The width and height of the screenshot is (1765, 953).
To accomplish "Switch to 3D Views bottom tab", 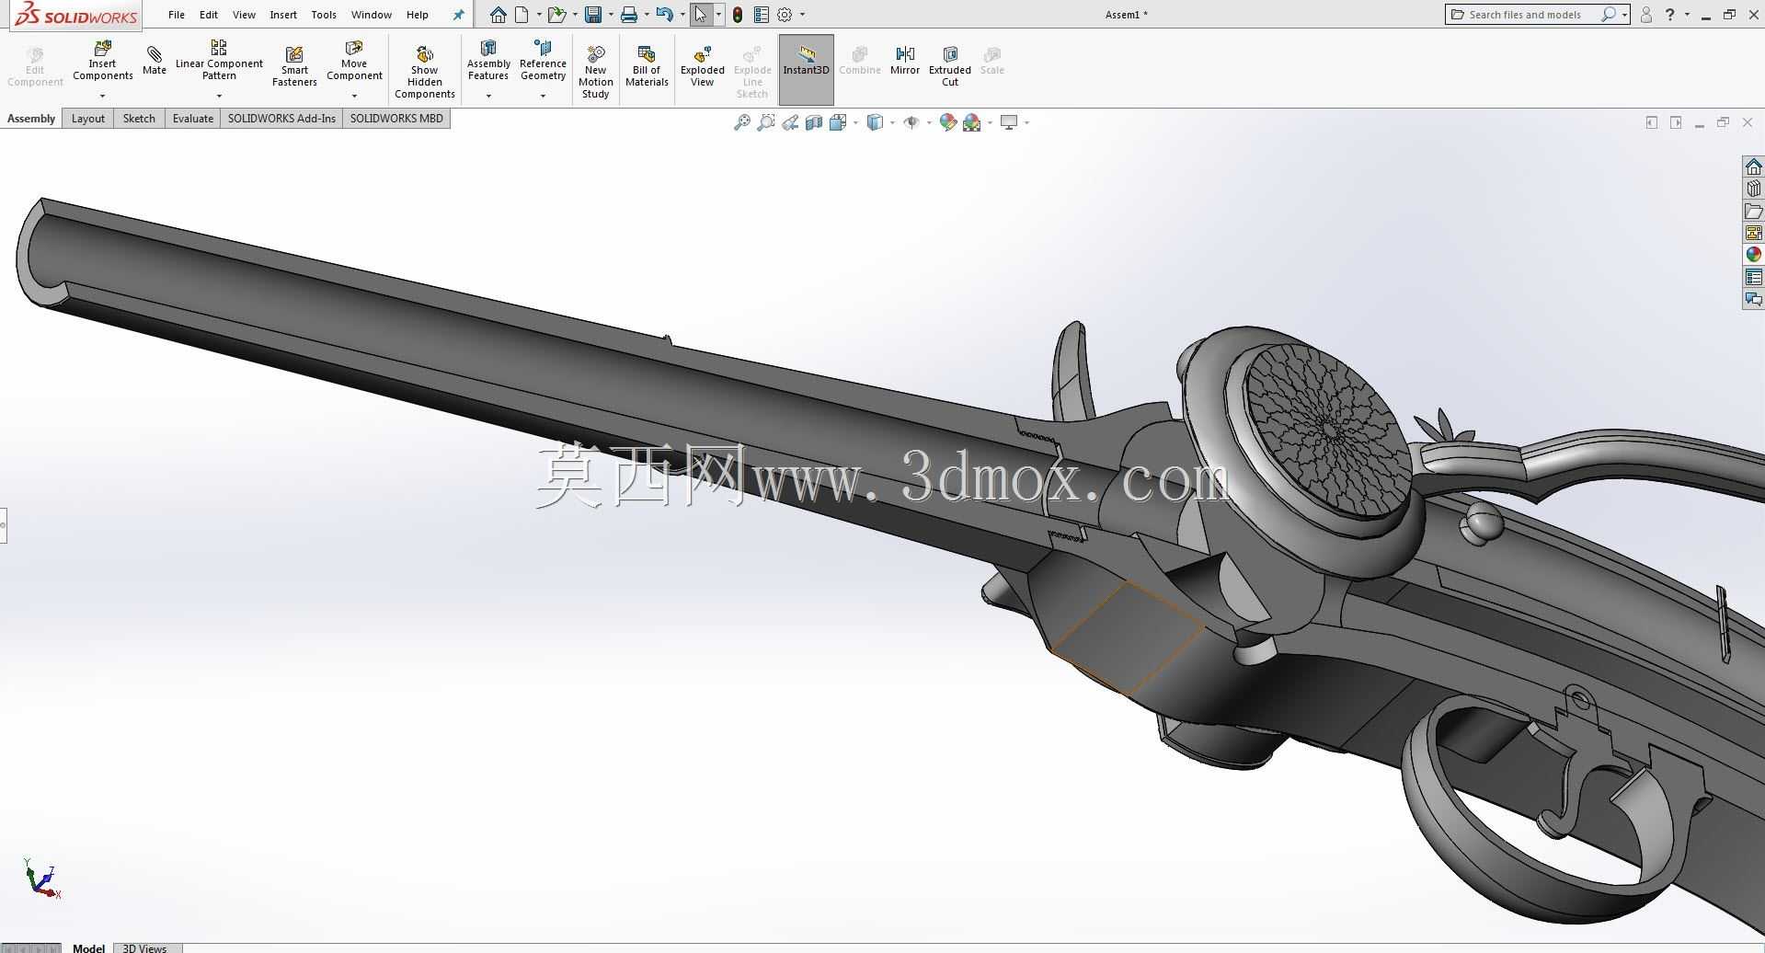I will [145, 947].
